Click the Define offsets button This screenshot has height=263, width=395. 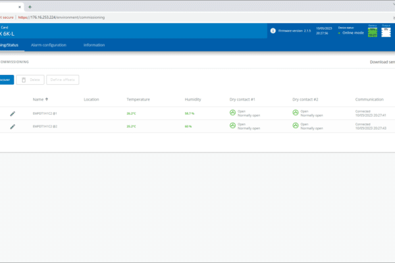[x=63, y=80]
